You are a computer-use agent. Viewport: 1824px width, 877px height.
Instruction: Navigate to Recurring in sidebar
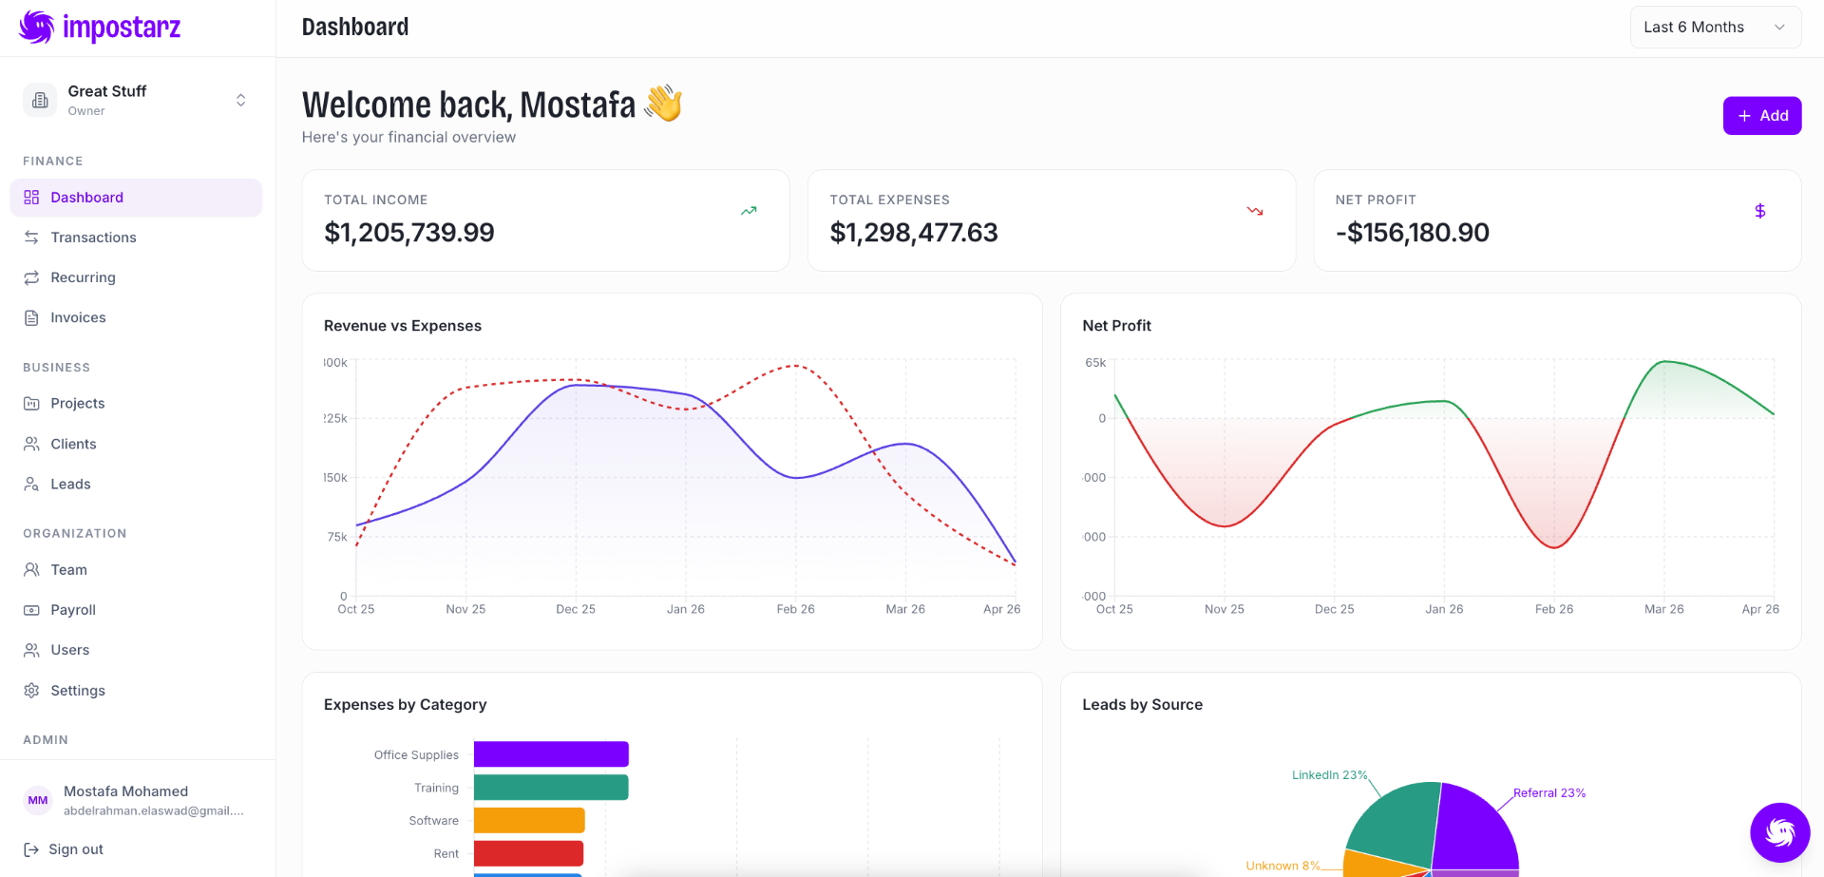[83, 277]
